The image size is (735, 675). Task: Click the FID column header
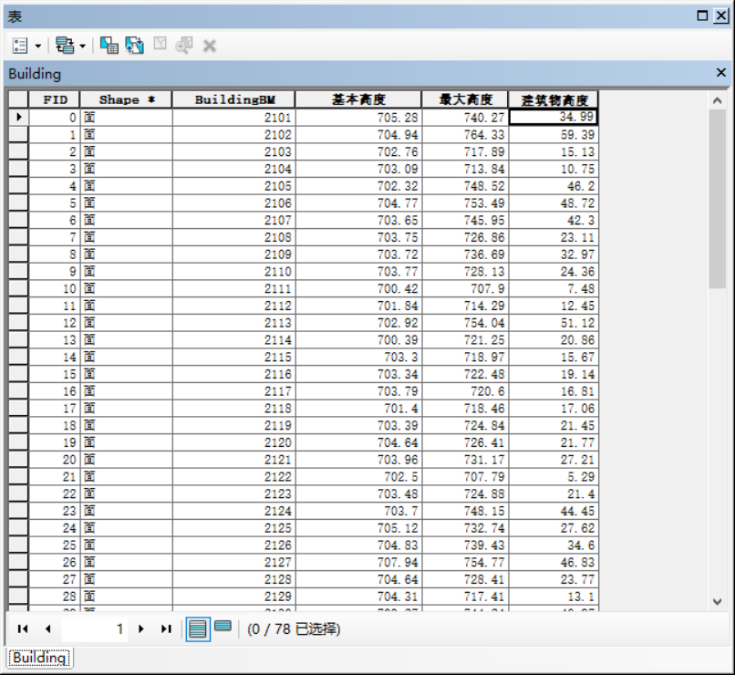[55, 99]
